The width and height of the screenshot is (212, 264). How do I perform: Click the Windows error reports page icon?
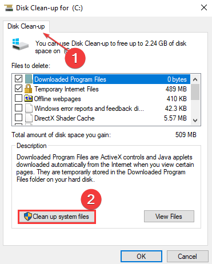tap(29, 108)
